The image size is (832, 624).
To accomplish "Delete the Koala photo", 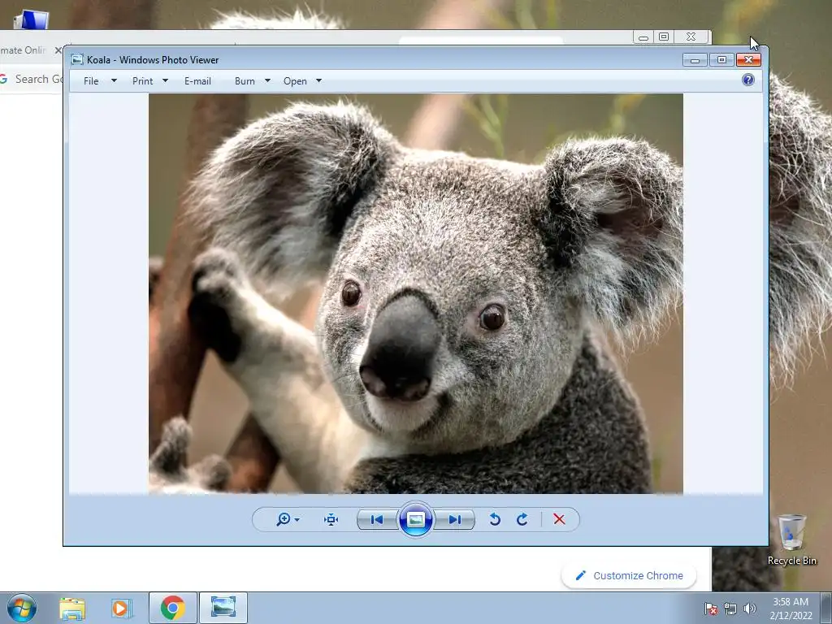I will 559,520.
